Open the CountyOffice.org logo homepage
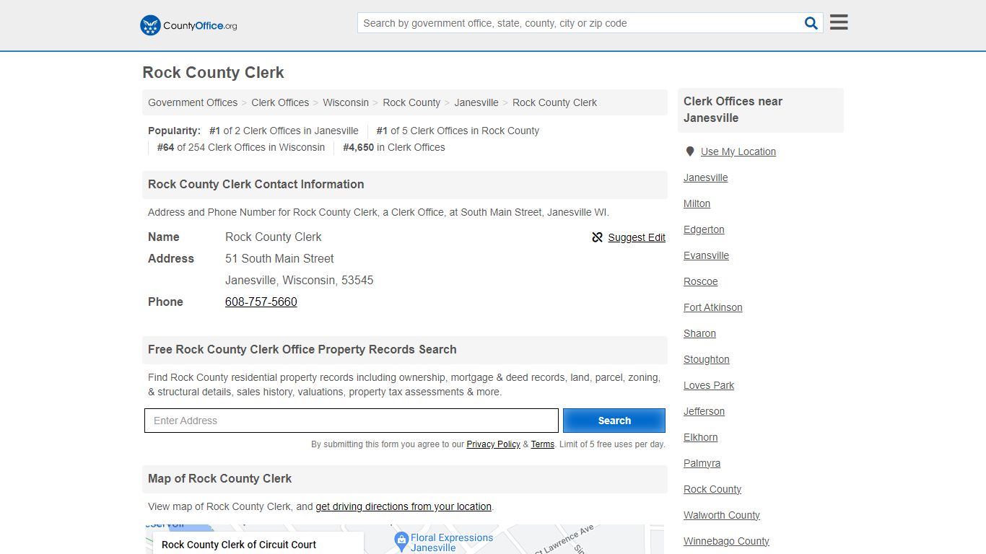 (x=188, y=25)
